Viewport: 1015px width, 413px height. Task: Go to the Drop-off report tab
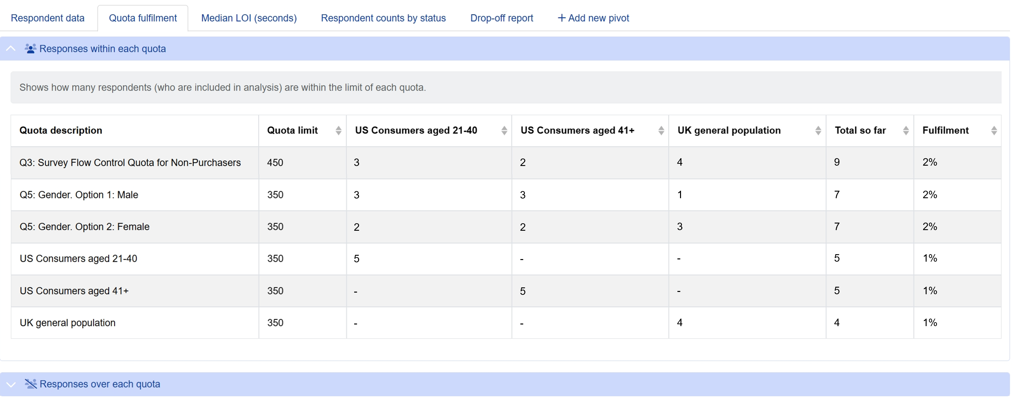(x=501, y=18)
